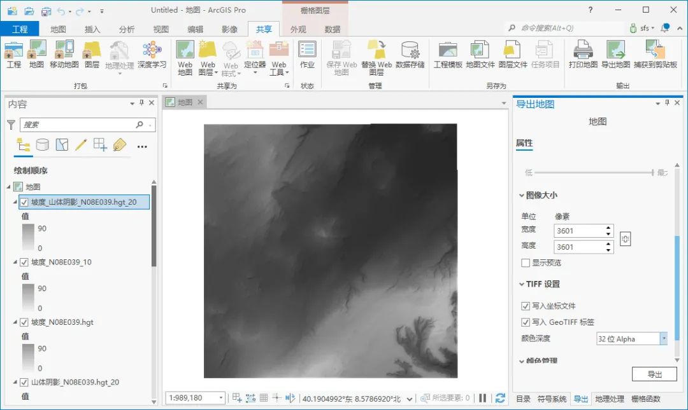Switch to the 影像 ribbon tab
This screenshot has width=688, height=410.
pyautogui.click(x=229, y=29)
